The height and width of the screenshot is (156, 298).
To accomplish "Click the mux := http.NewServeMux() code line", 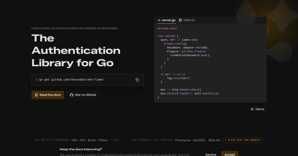I will 181,90.
